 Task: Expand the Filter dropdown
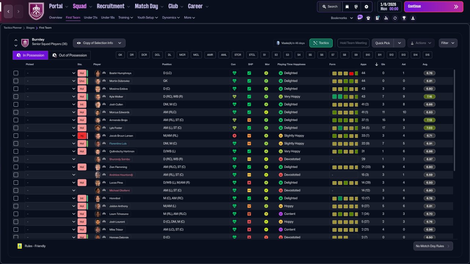tap(448, 43)
